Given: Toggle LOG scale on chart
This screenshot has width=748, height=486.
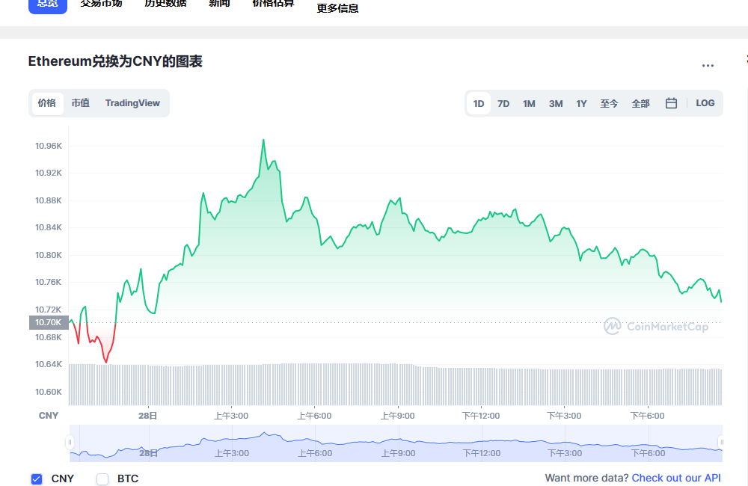Looking at the screenshot, I should (x=705, y=103).
